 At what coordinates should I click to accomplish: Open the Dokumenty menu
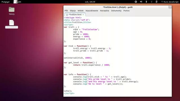pos(116,11)
